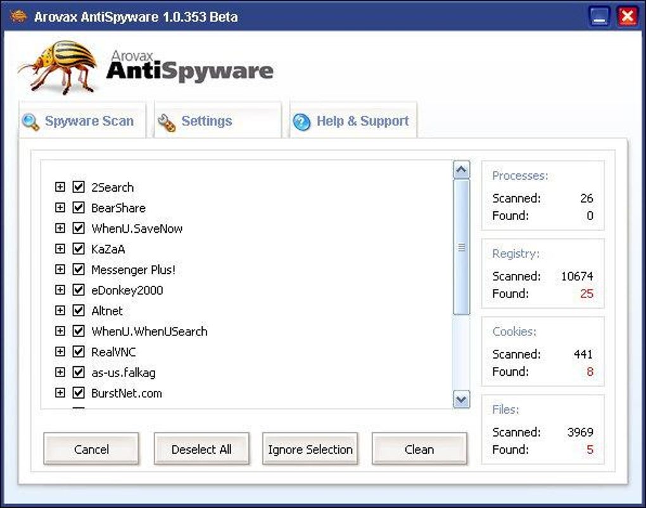Open the Help & Support tab
Screen dimensions: 646x508
[353, 121]
